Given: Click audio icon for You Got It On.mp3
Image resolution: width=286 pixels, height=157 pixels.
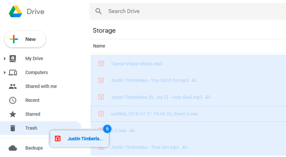Looking at the screenshot, I should [x=101, y=80].
